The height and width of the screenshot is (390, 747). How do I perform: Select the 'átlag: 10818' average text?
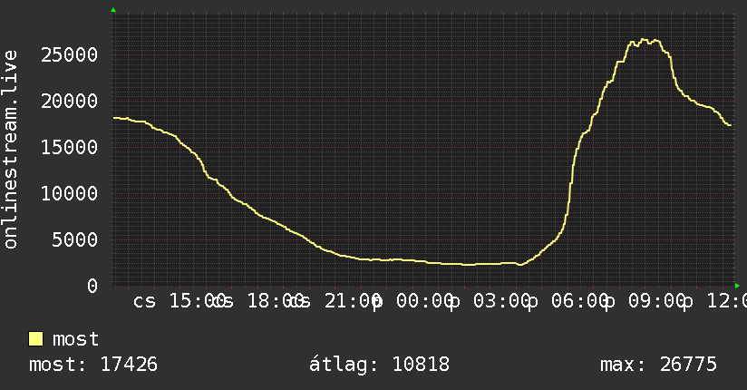point(379,365)
